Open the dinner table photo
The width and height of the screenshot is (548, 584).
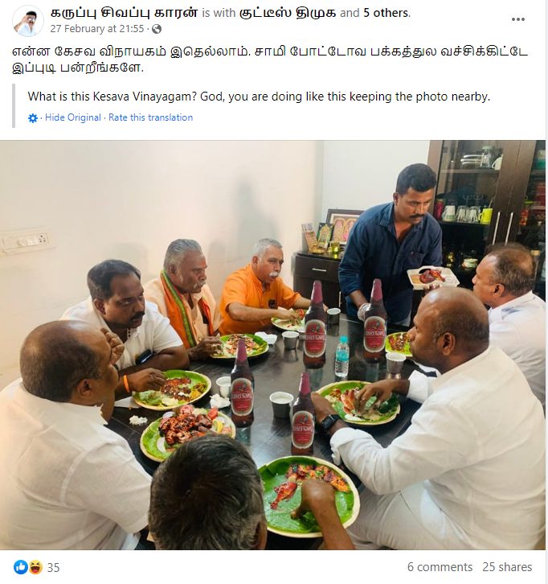(x=272, y=345)
